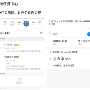Screen dimensions: 90x90
Task: Click the clock icon beside 全天
Action: point(50,34)
